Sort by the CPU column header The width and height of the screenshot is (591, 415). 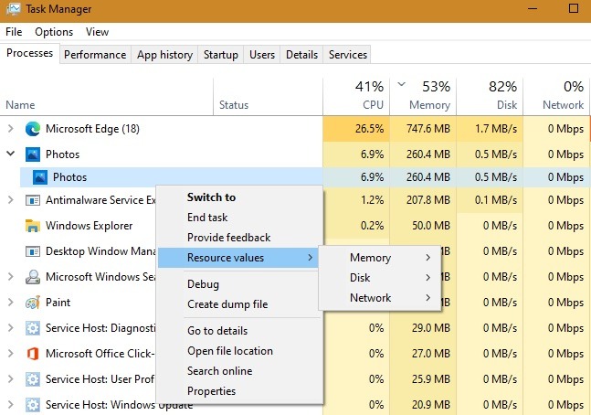click(x=356, y=97)
